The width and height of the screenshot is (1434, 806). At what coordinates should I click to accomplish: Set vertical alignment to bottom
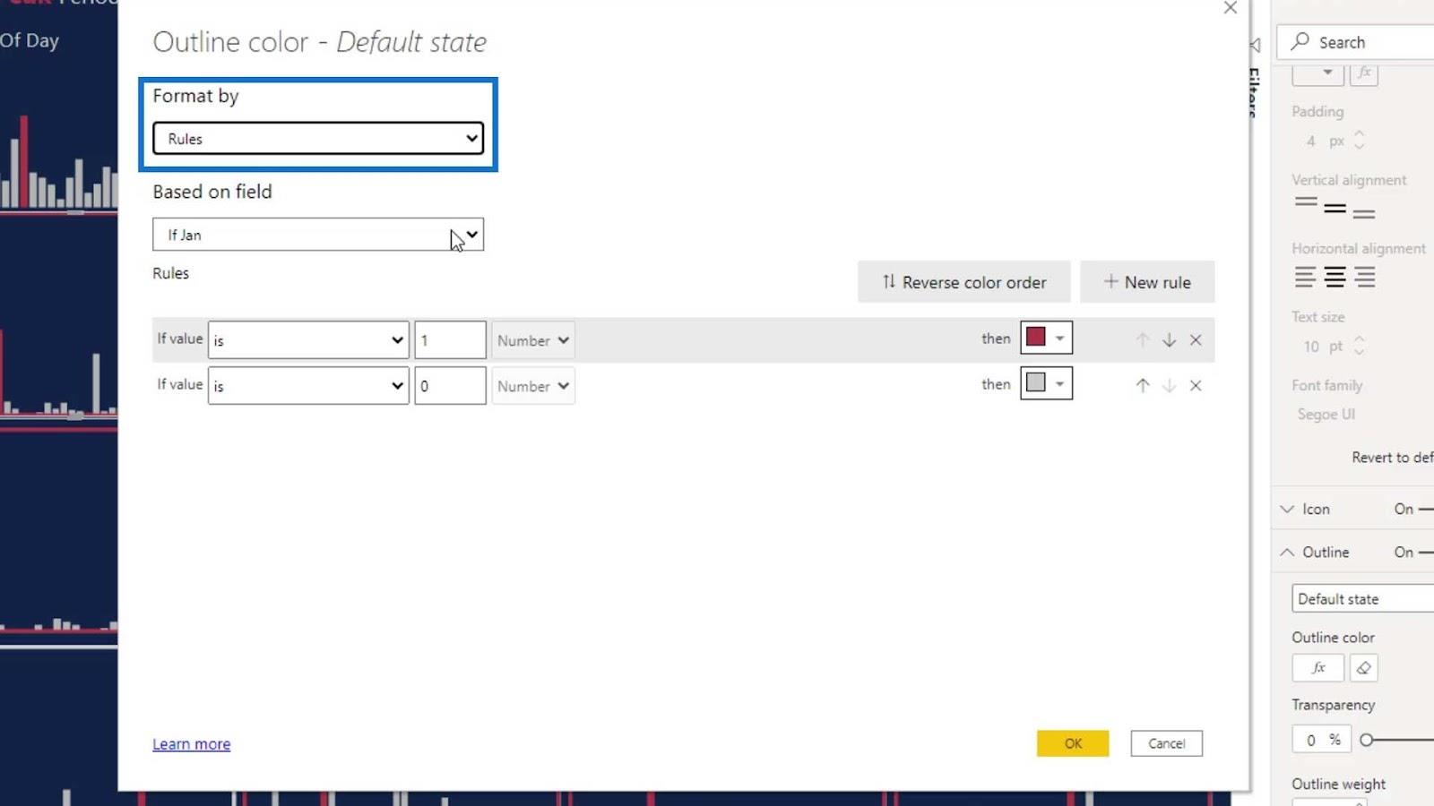(x=1364, y=213)
